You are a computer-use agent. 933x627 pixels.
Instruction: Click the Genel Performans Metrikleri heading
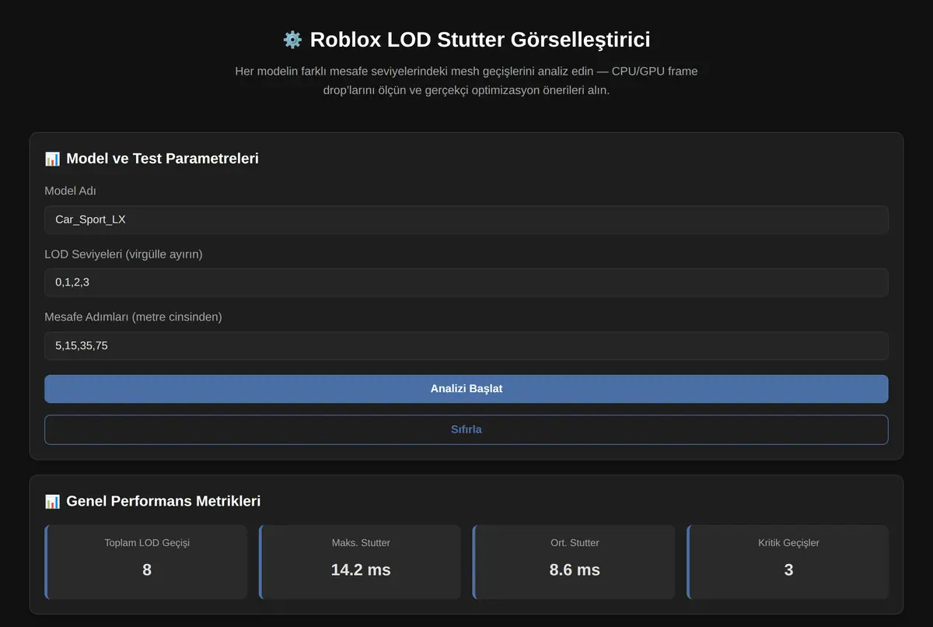pos(163,502)
